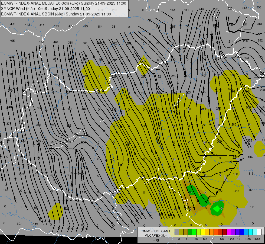Click the CIN value 321 on map

[251, 190]
